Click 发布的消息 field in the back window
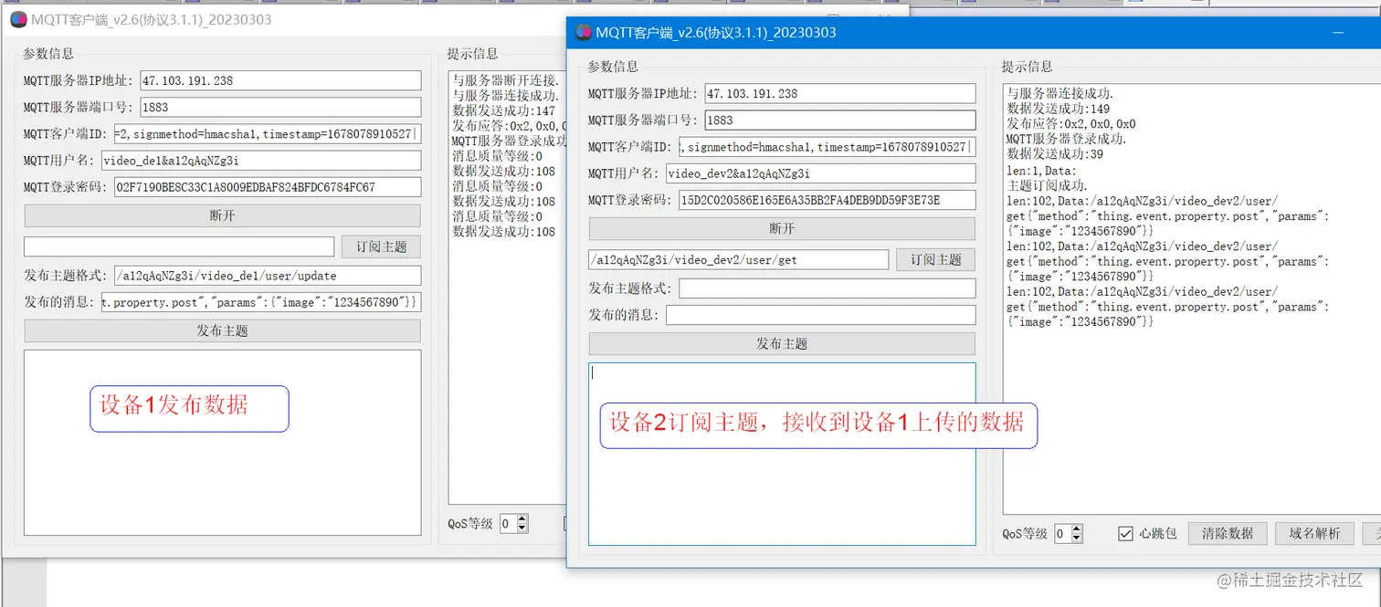Viewport: 1381px width, 607px height. click(x=261, y=302)
